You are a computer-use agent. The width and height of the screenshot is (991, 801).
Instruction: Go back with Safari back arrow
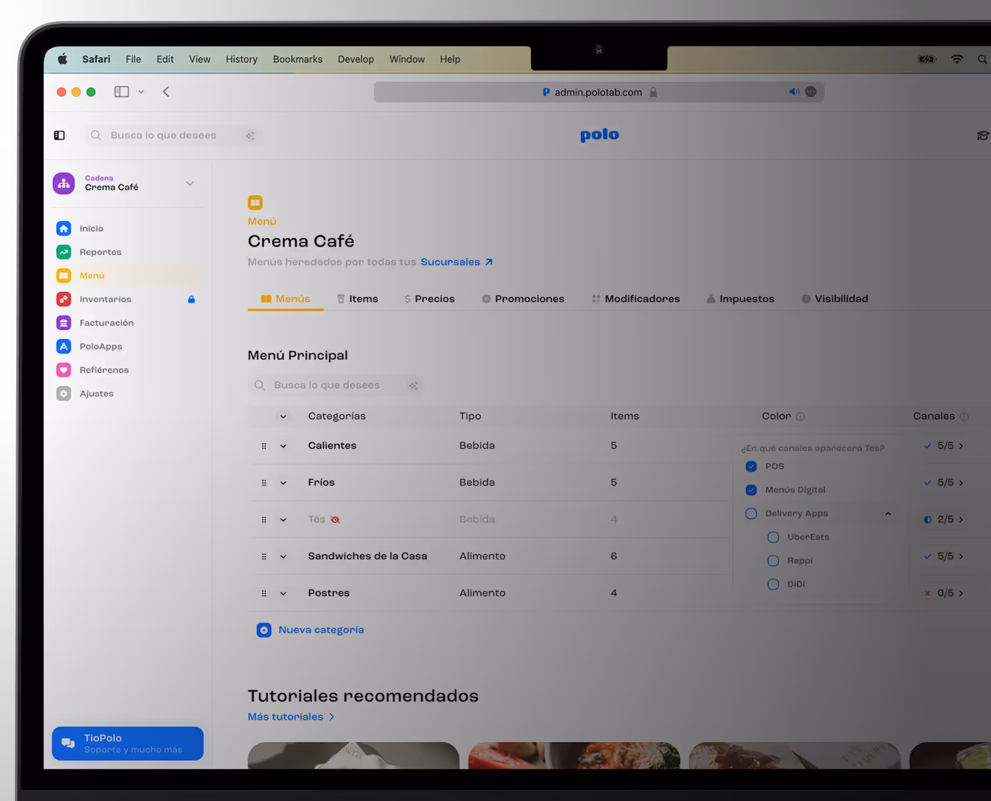point(166,92)
